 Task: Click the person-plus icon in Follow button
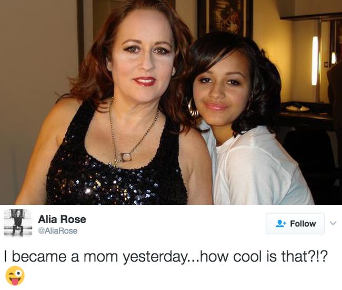pos(280,224)
